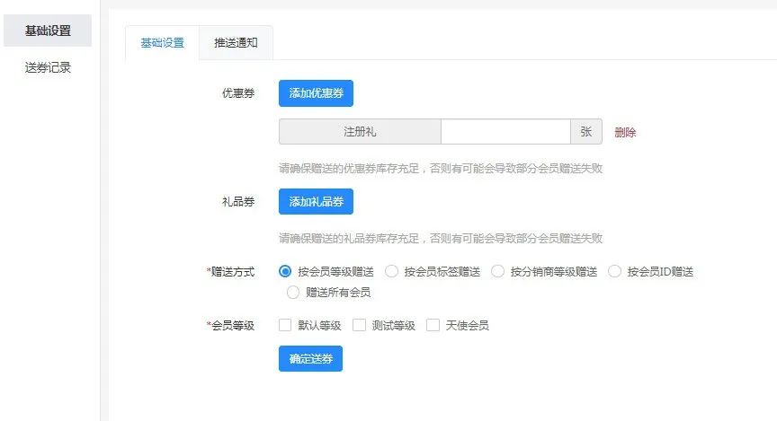Tick the 测试等级 checkbox
Viewport: 777px width, 421px height.
(x=359, y=325)
